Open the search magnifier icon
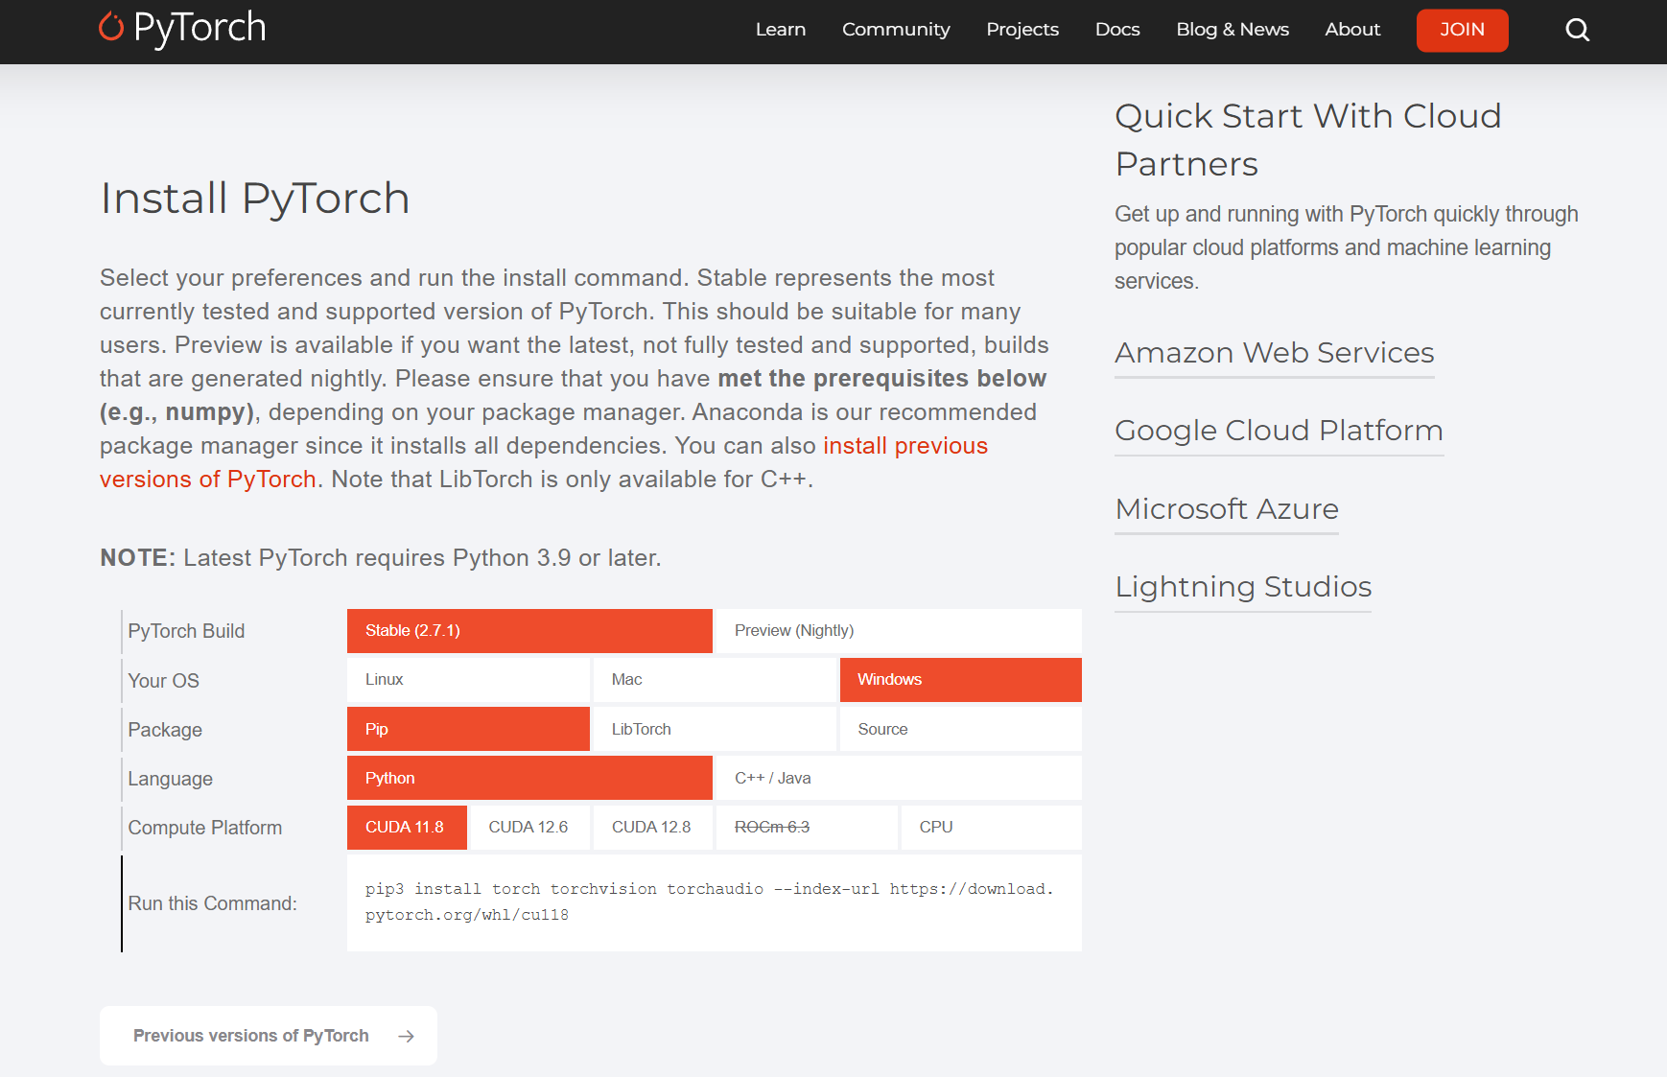 point(1577,30)
